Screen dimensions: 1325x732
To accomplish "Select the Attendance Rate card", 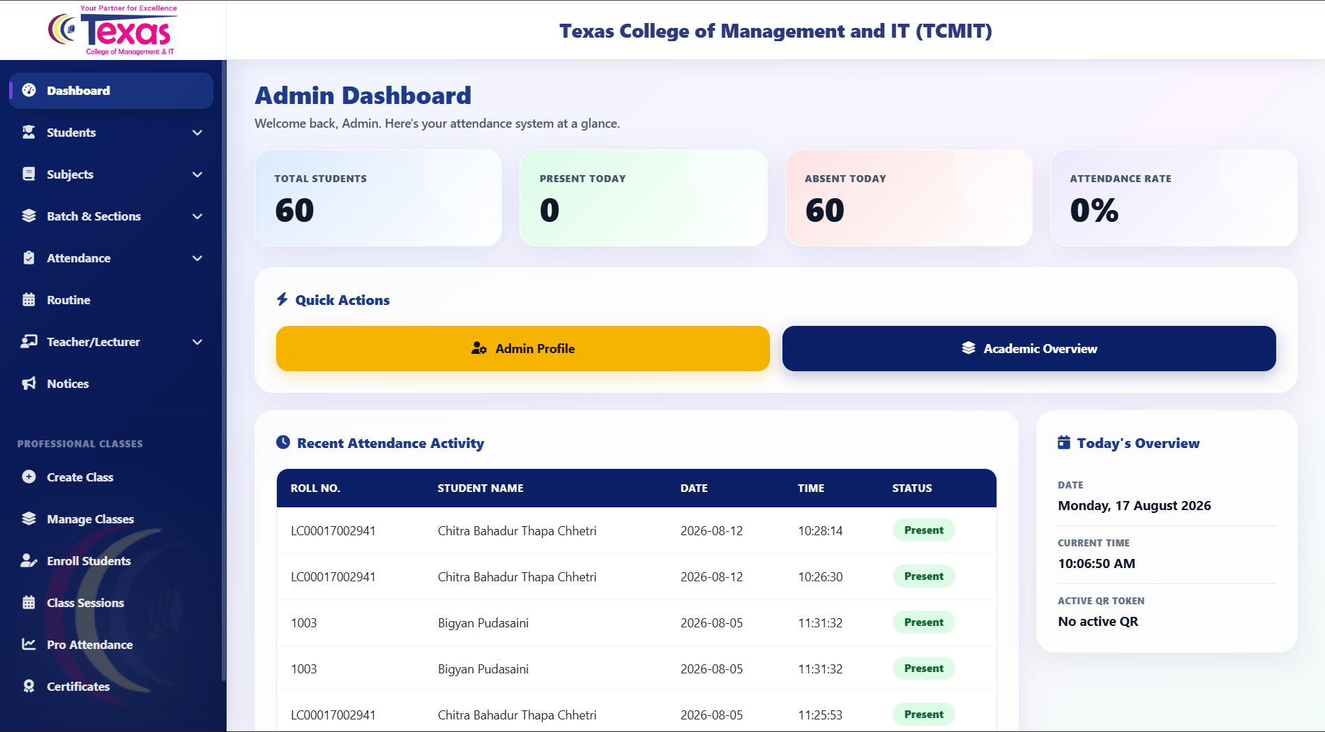I will point(1174,197).
